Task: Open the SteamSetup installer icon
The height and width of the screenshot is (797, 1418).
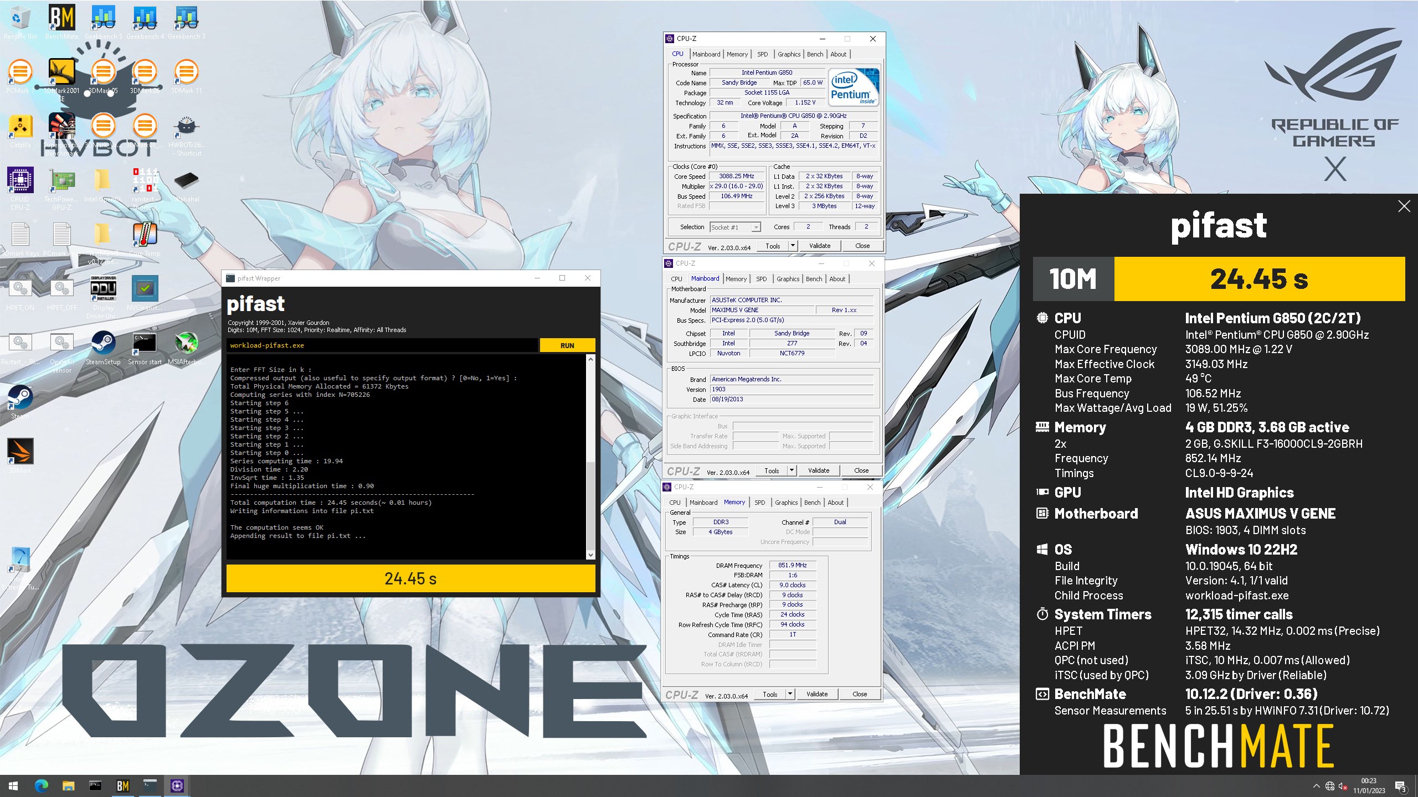Action: tap(103, 348)
